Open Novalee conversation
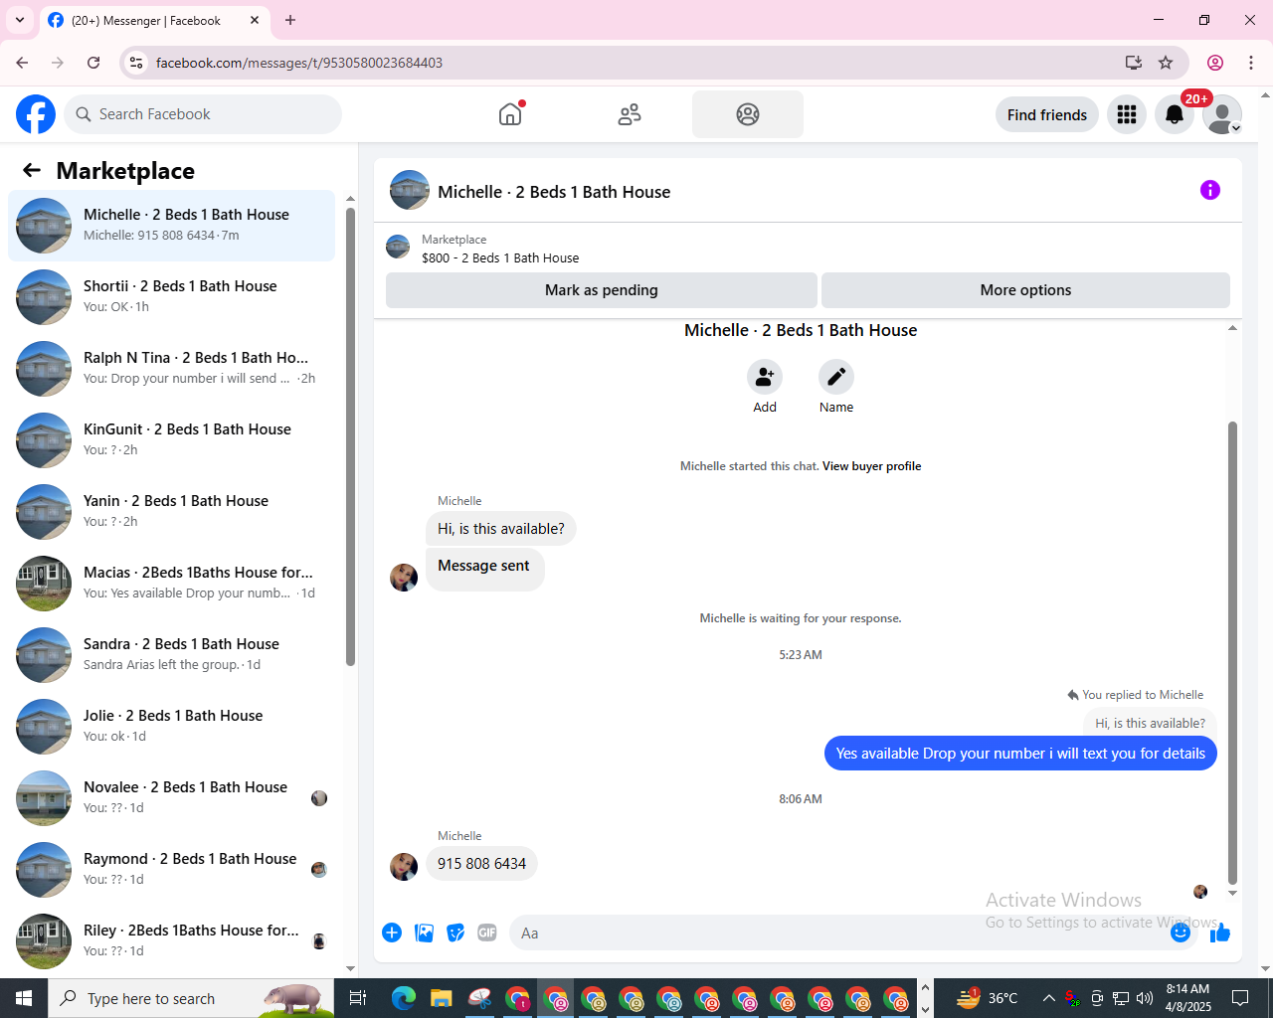The height and width of the screenshot is (1018, 1273). [x=172, y=798]
